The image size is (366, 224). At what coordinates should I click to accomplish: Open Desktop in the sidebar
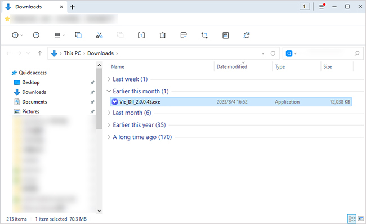(x=30, y=83)
